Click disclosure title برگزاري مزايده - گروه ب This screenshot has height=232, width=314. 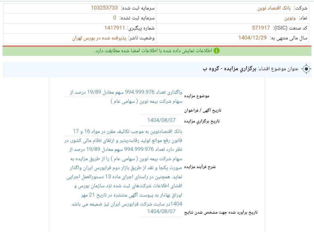[229, 69]
